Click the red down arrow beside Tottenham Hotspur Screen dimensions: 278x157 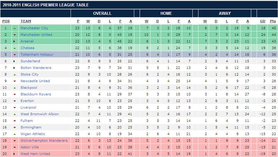tap(15, 55)
